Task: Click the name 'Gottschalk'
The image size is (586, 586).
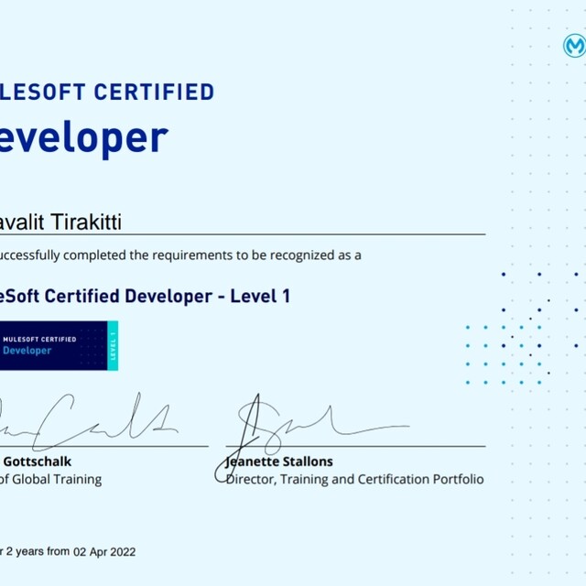Action: (x=38, y=461)
